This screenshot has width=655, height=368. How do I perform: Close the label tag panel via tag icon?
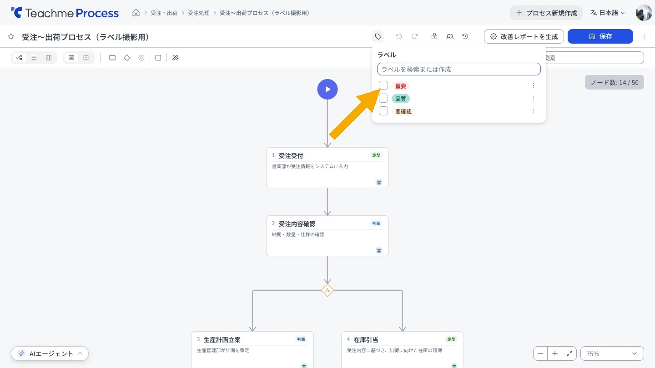[378, 36]
